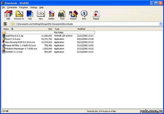Viewport: 164px width, 114px height.
Task: Minimize the WinRAR window
Action: click(152, 3)
